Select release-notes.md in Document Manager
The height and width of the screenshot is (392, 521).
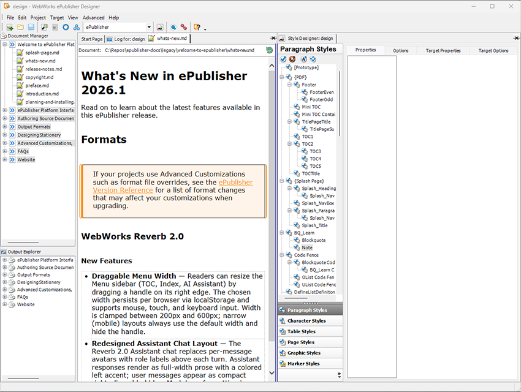tap(44, 69)
